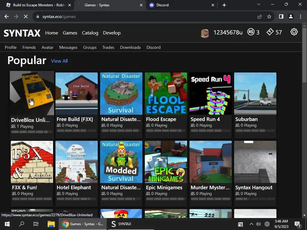
Task: Open the Modded Natural Disaster Survival thumbnail
Action: [121, 162]
